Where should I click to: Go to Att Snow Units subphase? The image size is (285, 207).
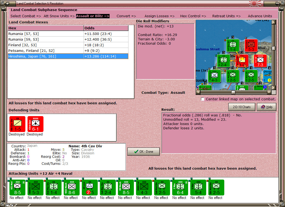(x=59, y=16)
